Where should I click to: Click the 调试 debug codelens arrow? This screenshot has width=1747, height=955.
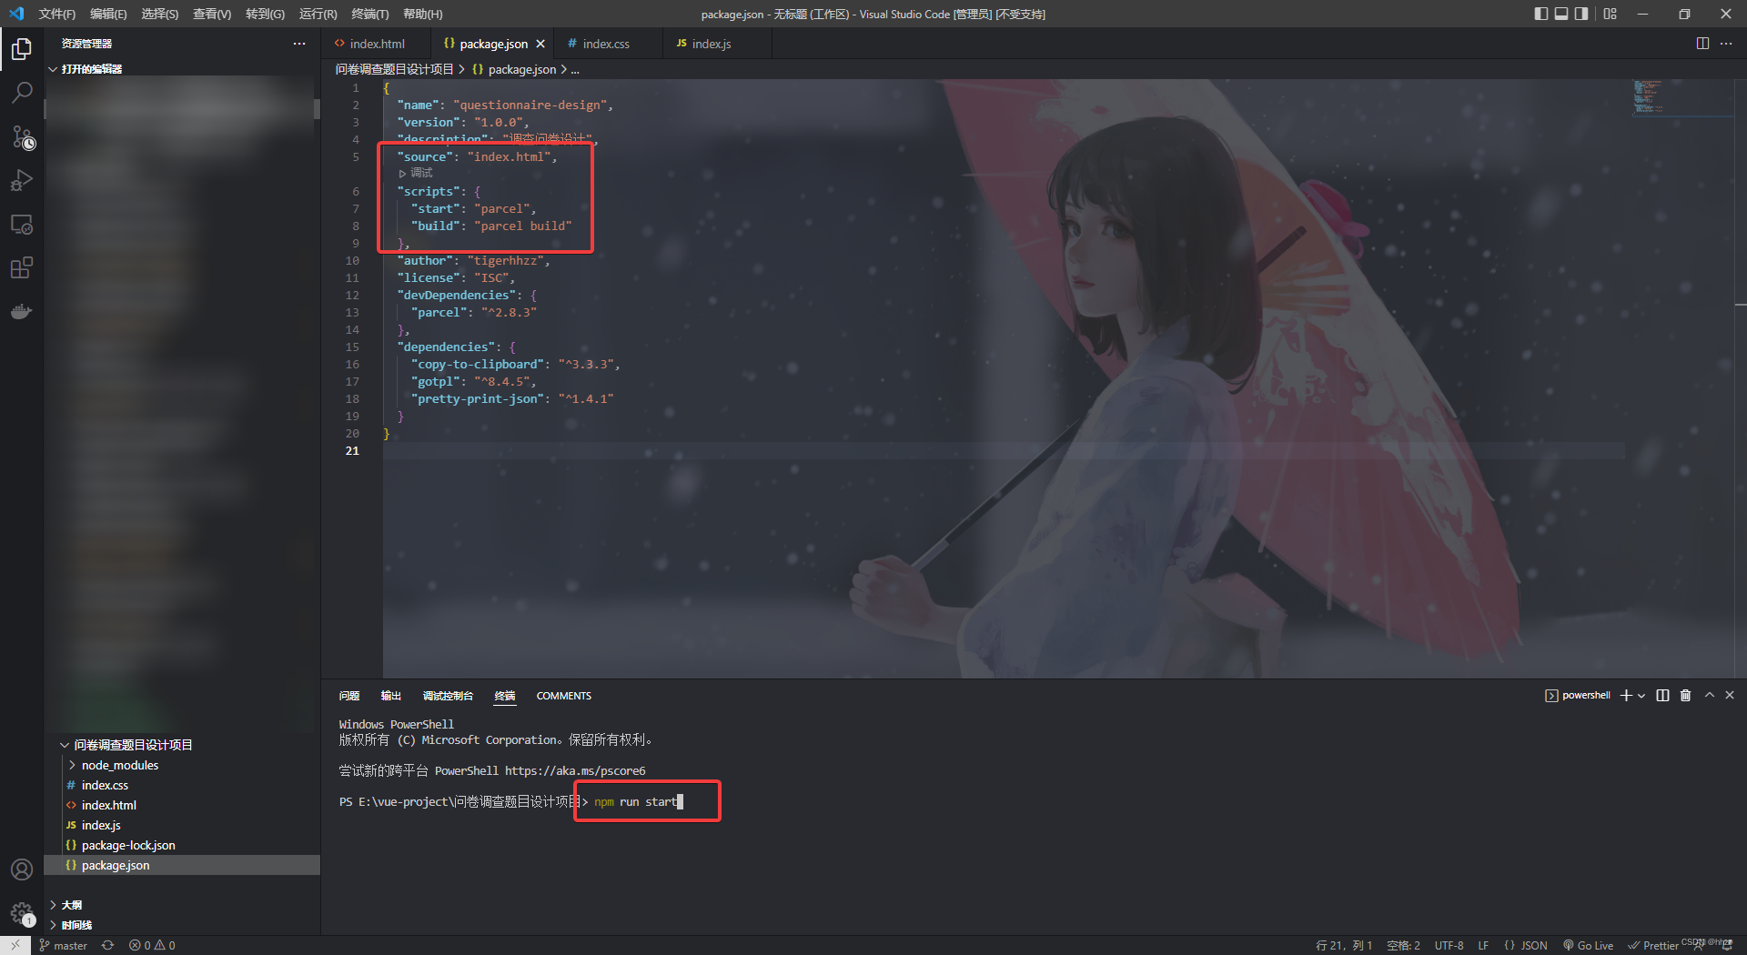pos(416,173)
